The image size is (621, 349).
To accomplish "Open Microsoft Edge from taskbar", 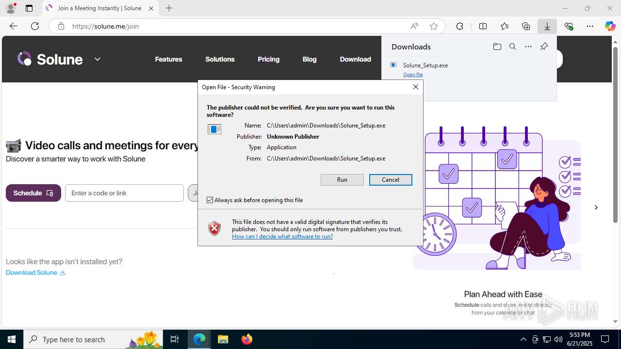I will (x=199, y=339).
